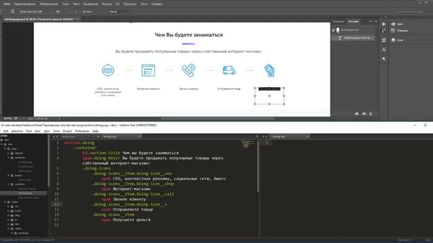Image resolution: width=433 pixels, height=243 pixels.
Task: Open the Изображение menu in Photoshop
Action: click(49, 4)
